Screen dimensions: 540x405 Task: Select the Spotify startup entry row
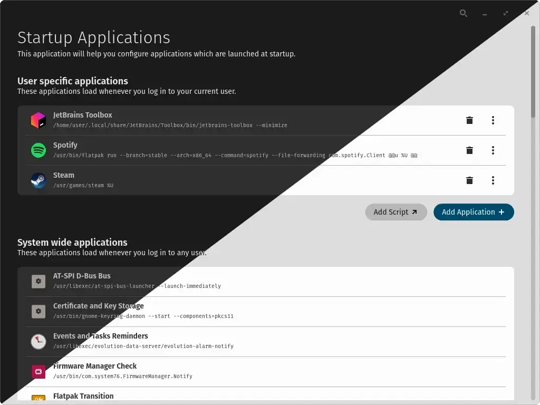pyautogui.click(x=237, y=150)
